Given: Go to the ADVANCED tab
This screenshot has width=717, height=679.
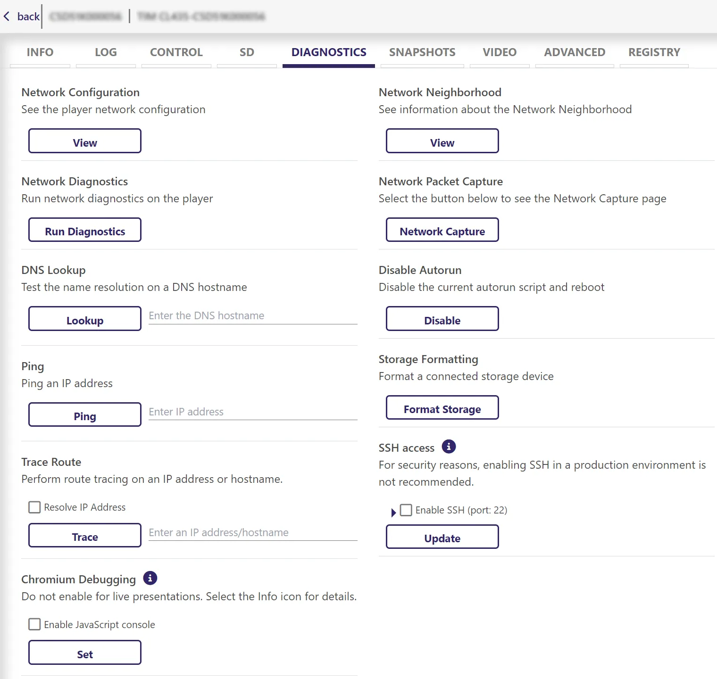Looking at the screenshot, I should 574,52.
